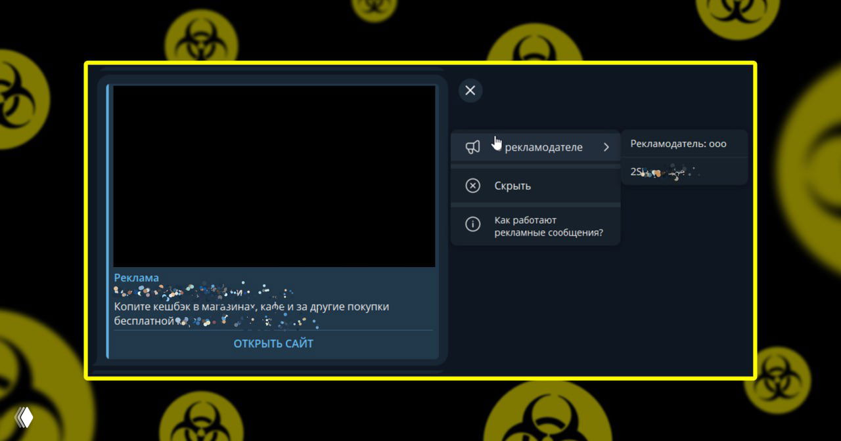Click the black ad media preview
This screenshot has width=841, height=441.
[274, 176]
